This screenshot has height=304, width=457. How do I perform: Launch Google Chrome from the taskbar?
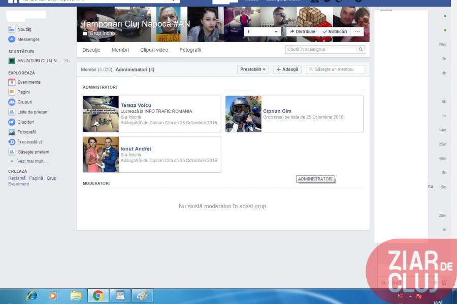pos(97,295)
